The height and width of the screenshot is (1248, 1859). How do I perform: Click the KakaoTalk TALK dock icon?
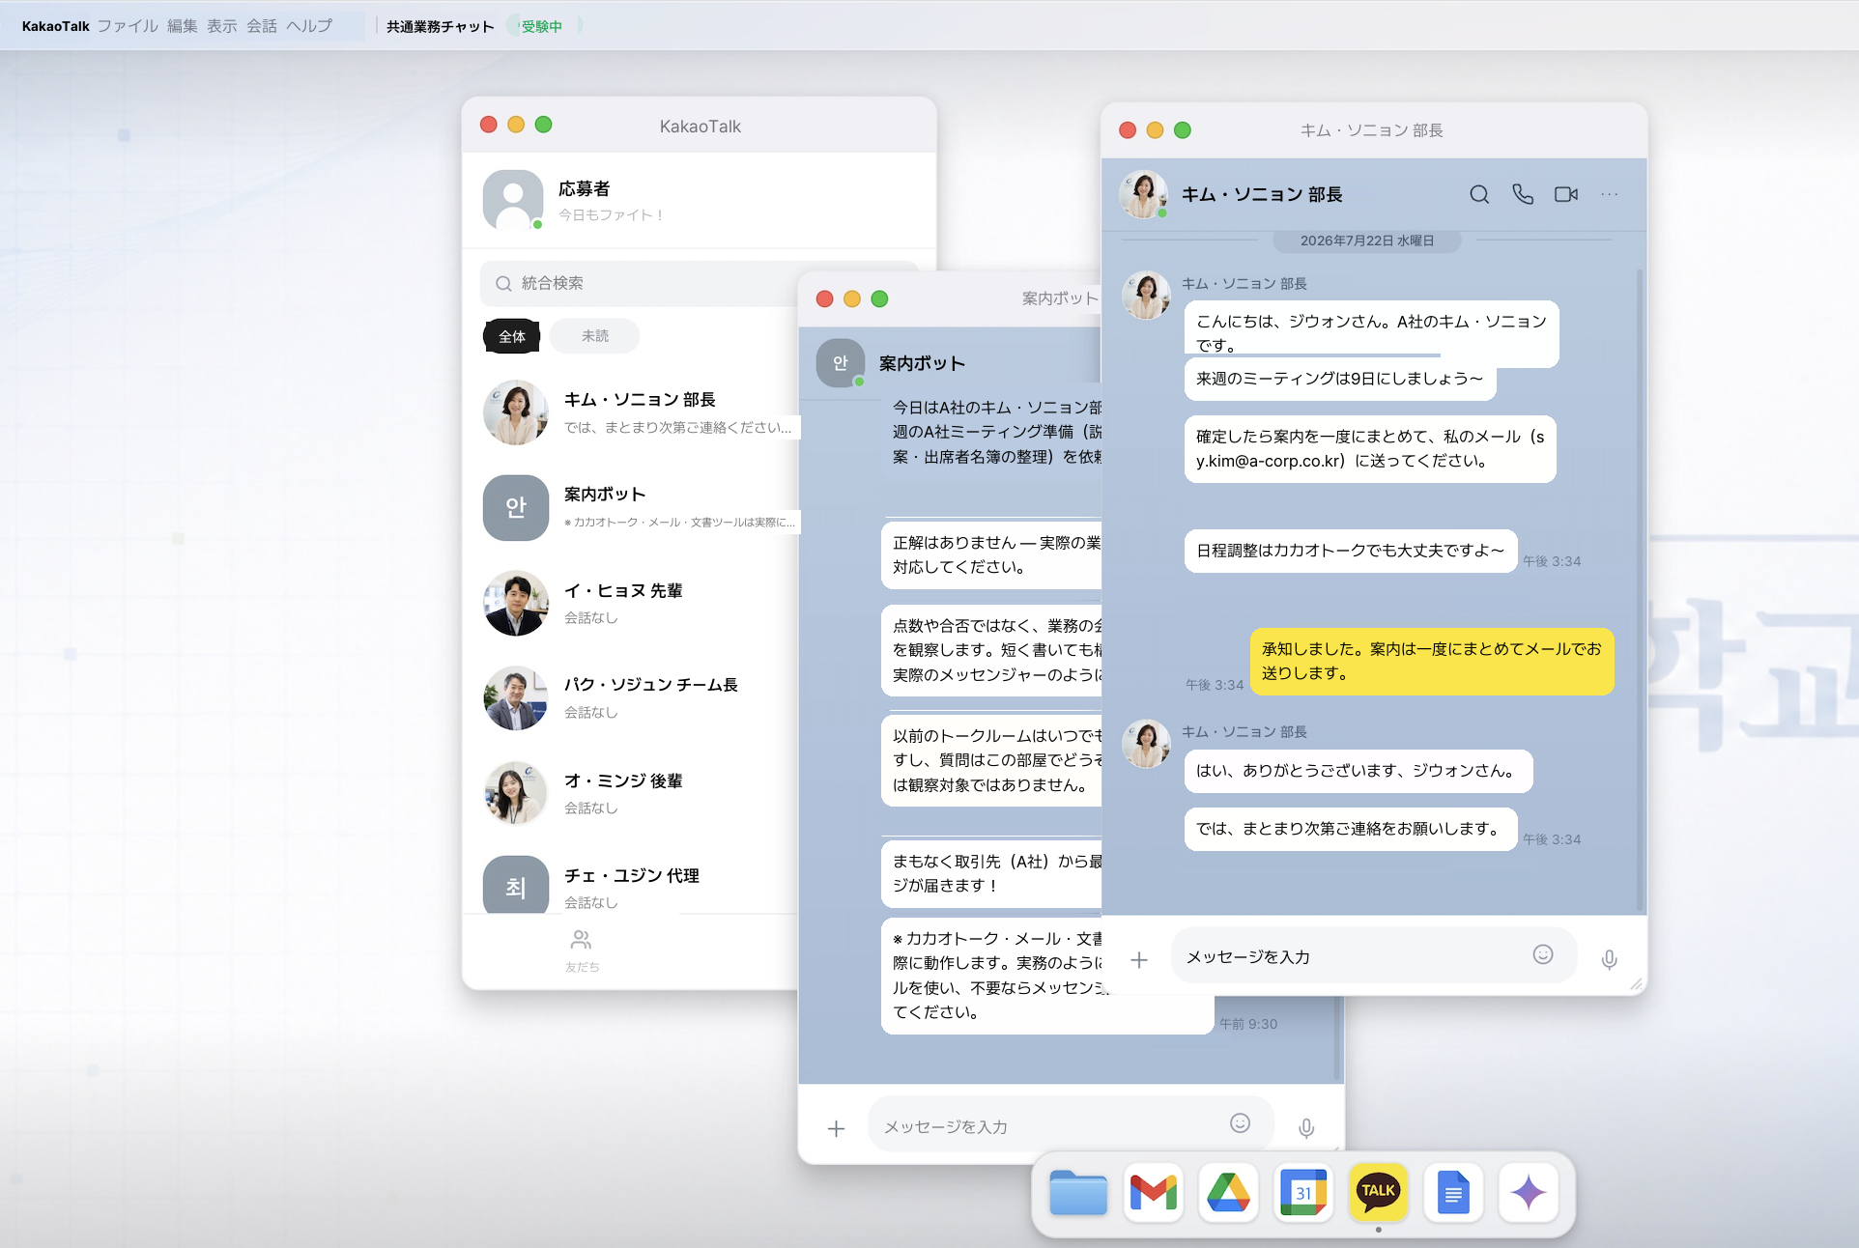tap(1378, 1192)
